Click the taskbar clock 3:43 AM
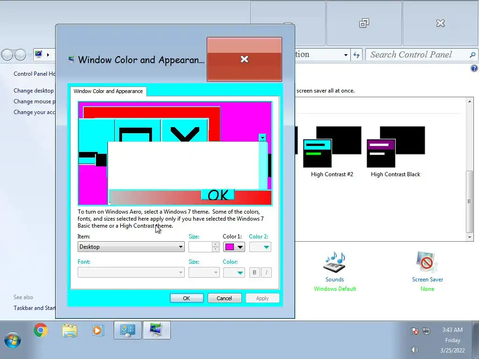Viewport: 479px width, 359px height. click(452, 330)
